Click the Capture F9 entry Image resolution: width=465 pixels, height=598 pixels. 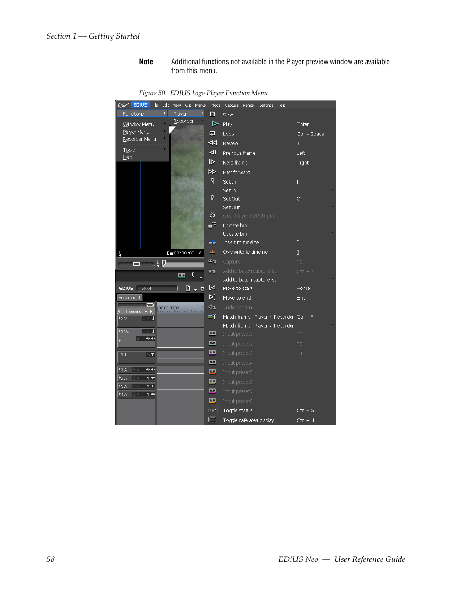point(270,262)
